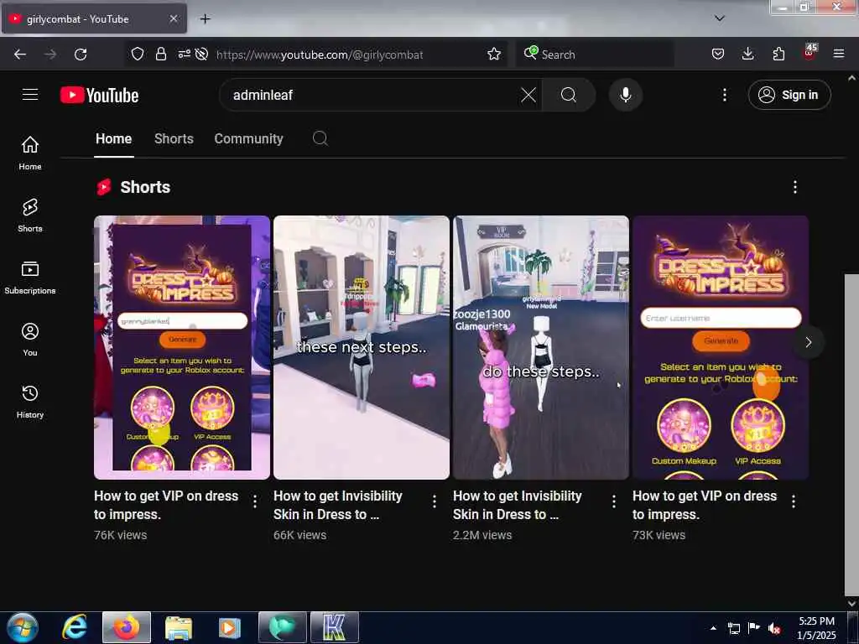Click the YouTube logo

99,96
